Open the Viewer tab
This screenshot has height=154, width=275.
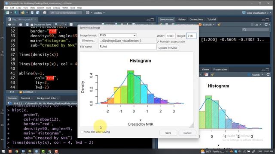click(205, 69)
